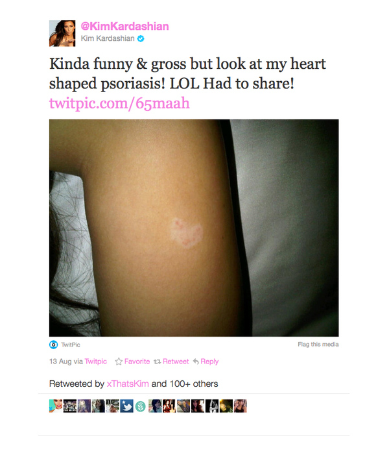
Task: Open the first retweeter avatar with teal background
Action: (56, 406)
